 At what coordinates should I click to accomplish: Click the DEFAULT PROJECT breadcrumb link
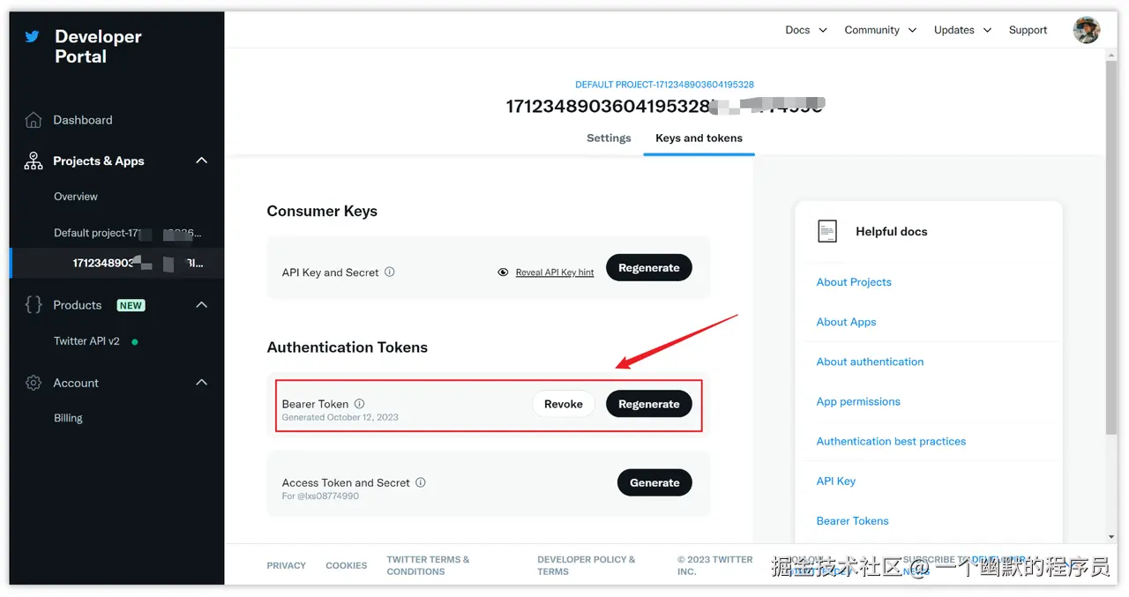tap(664, 85)
